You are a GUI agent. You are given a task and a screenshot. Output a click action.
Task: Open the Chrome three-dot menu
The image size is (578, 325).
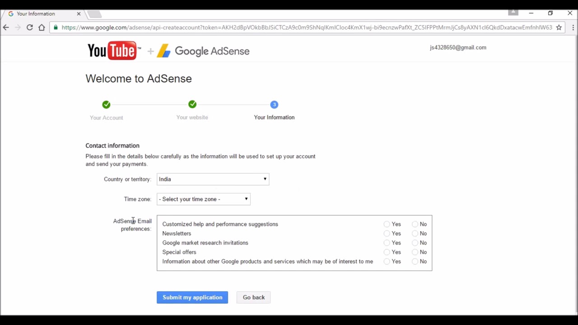[573, 28]
